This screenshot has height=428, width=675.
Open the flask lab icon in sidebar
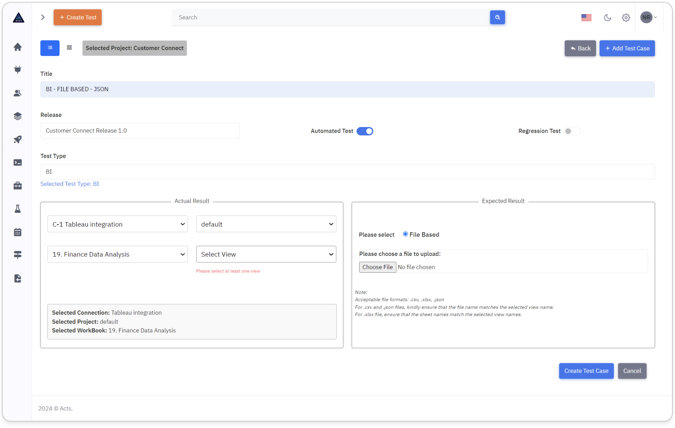tap(18, 209)
